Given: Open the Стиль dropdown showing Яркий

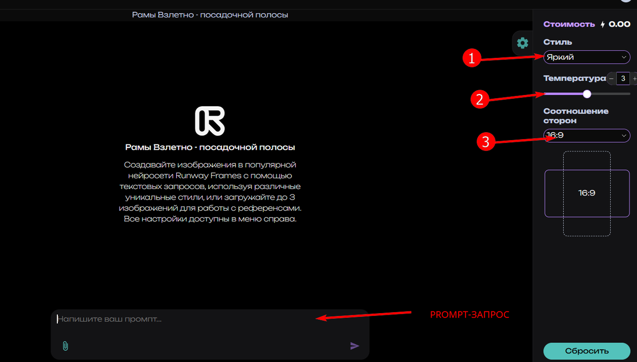Looking at the screenshot, I should point(587,57).
